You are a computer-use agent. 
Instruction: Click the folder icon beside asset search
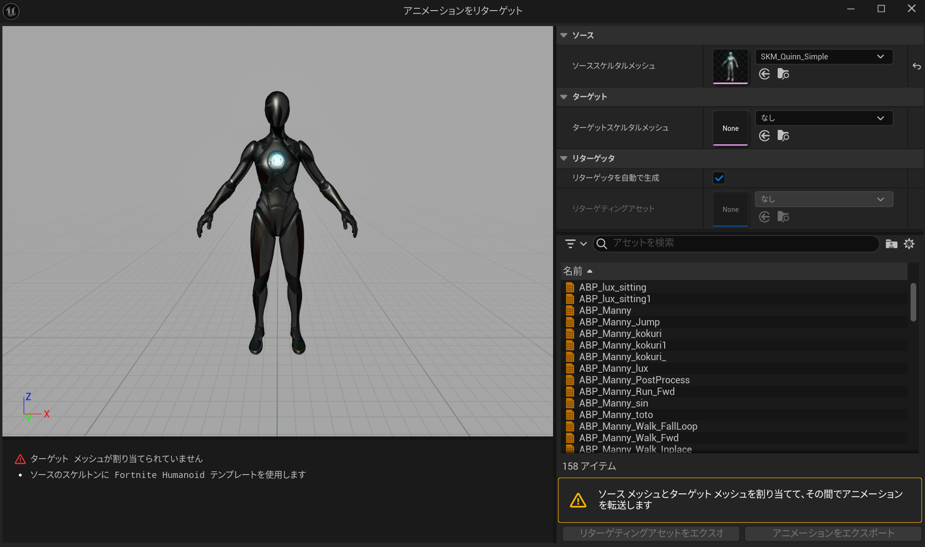pyautogui.click(x=891, y=244)
